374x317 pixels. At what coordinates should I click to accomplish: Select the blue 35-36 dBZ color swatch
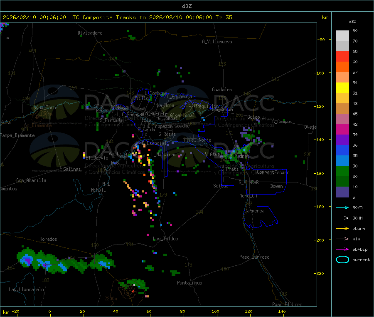pos(342,150)
